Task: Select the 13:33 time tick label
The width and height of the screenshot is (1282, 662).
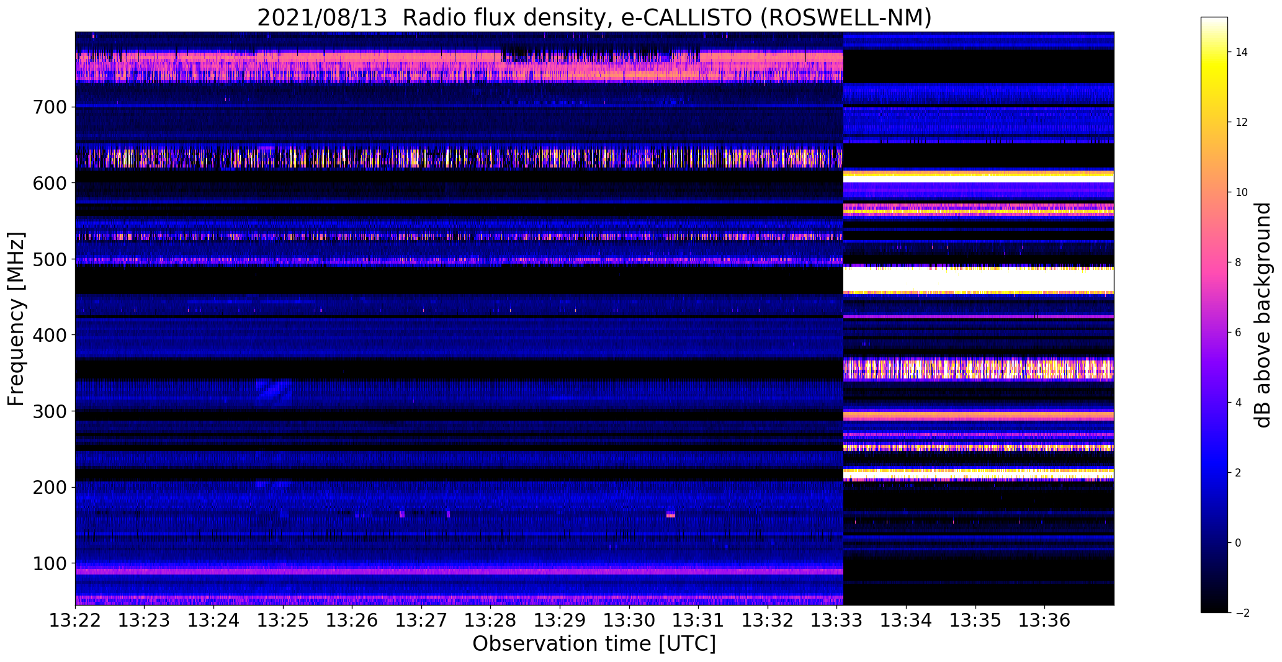Action: click(x=836, y=620)
